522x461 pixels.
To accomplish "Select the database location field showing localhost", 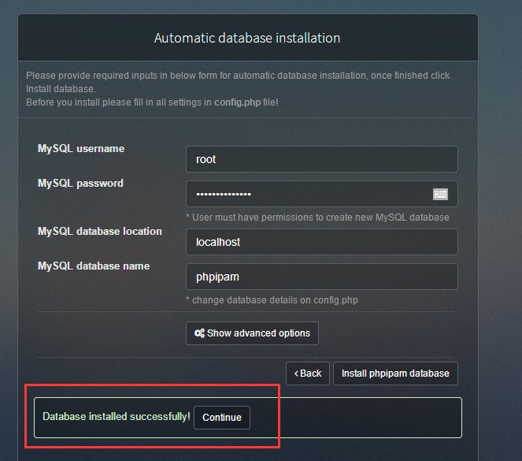I will point(321,242).
